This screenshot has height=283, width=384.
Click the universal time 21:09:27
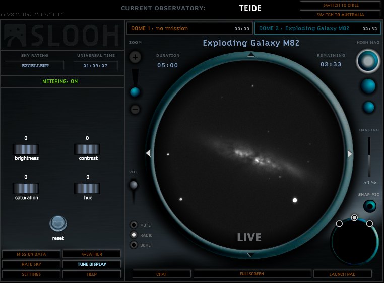(95, 66)
